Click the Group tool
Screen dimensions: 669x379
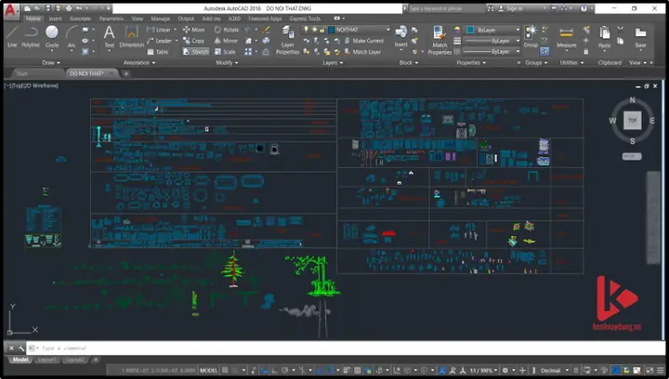click(531, 36)
